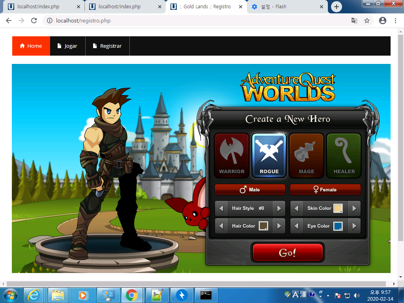
Task: Pick the Mage class icon
Action: pos(307,155)
